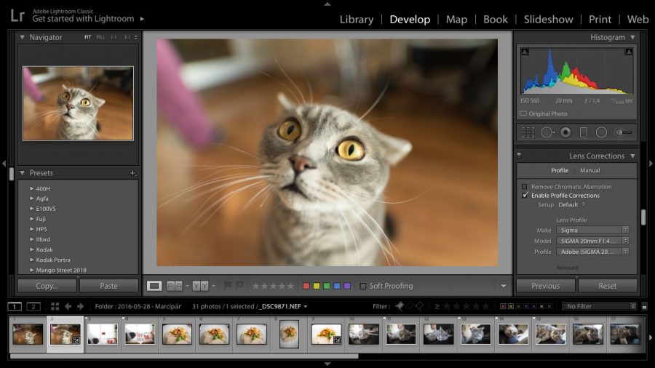Screen dimensions: 655x368
Task: Turn on Soft Proofing checkbox
Action: point(363,286)
